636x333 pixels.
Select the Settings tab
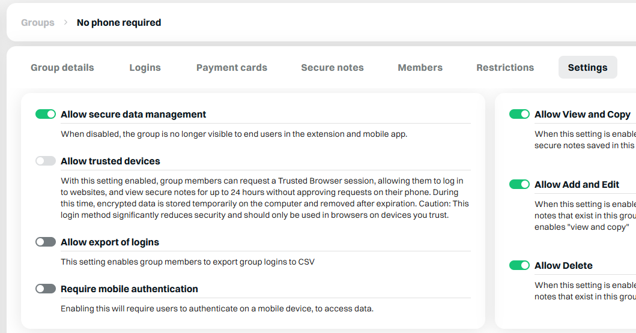pos(588,67)
